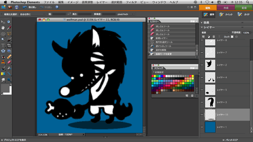Open the フィルタ menu

tap(131, 2)
